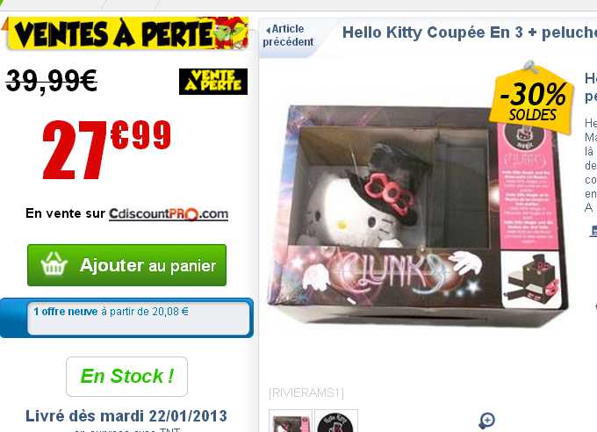Image resolution: width=597 pixels, height=432 pixels.
Task: Click the goblin mascot in the yellow banner
Action: coord(230,32)
